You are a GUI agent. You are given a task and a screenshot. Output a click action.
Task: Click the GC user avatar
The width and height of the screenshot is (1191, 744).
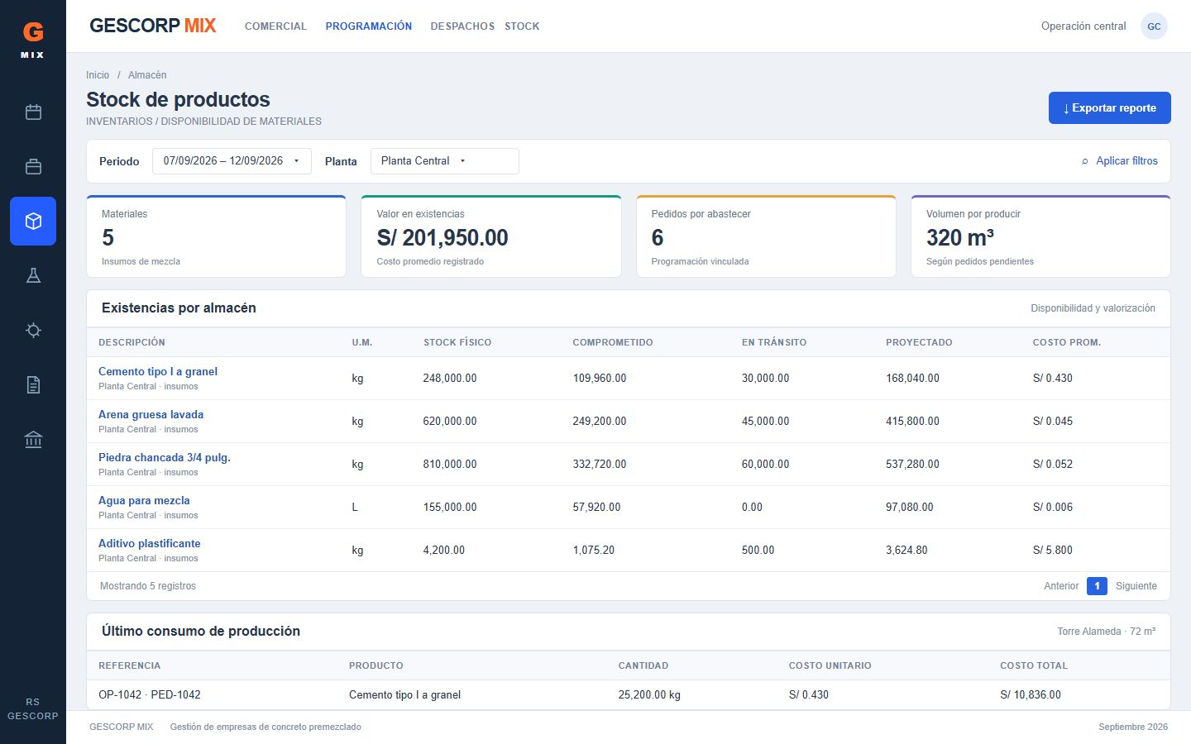coord(1154,26)
